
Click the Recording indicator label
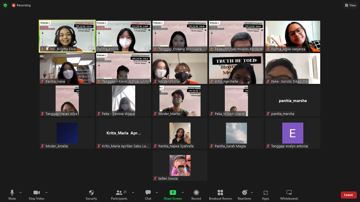[x=23, y=5]
